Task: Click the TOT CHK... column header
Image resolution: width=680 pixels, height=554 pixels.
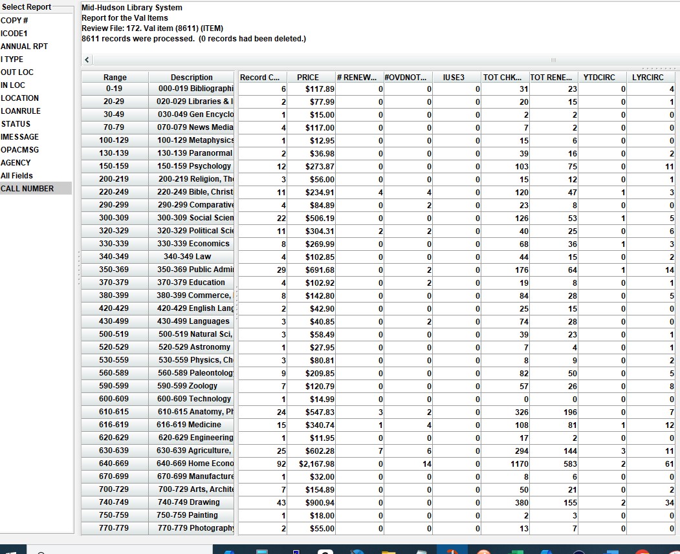Action: click(x=505, y=77)
